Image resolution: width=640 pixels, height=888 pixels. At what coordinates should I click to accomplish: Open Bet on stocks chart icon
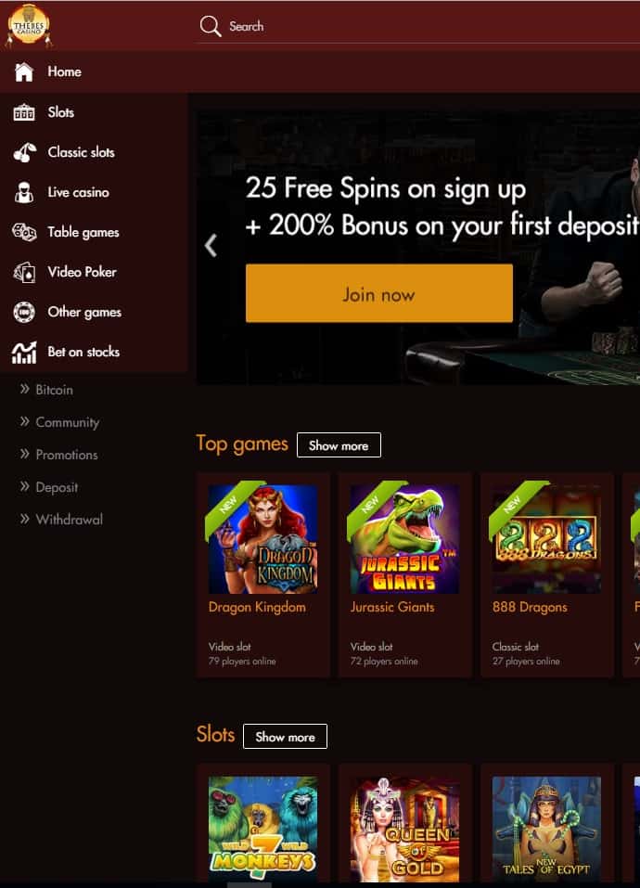click(x=24, y=353)
